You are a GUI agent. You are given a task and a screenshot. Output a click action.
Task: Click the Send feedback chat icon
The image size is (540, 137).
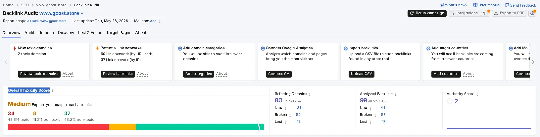point(507,5)
